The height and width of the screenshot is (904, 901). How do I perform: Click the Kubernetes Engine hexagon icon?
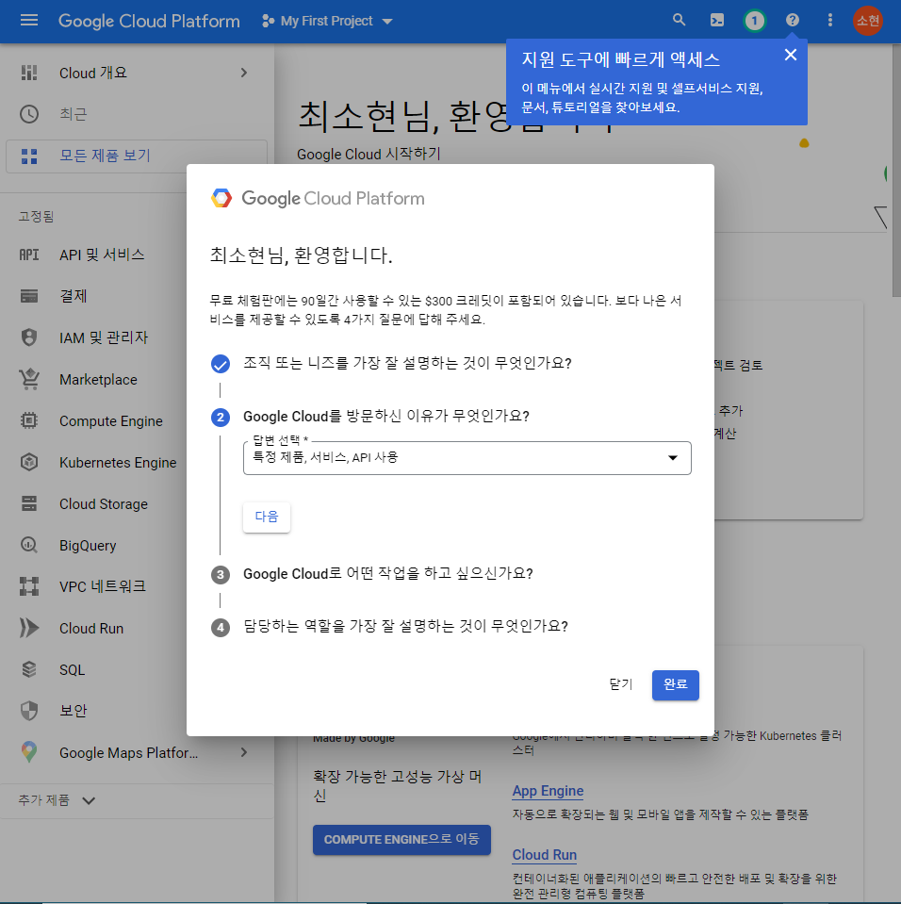click(29, 463)
